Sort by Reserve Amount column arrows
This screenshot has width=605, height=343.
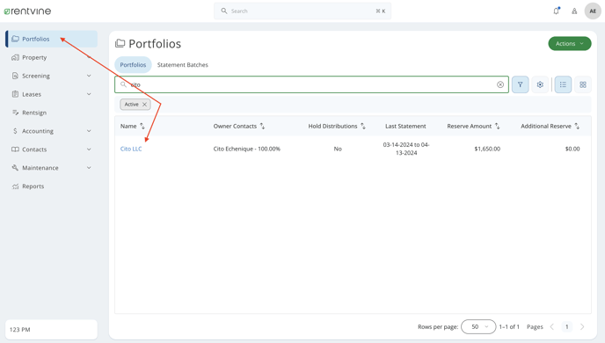(498, 126)
